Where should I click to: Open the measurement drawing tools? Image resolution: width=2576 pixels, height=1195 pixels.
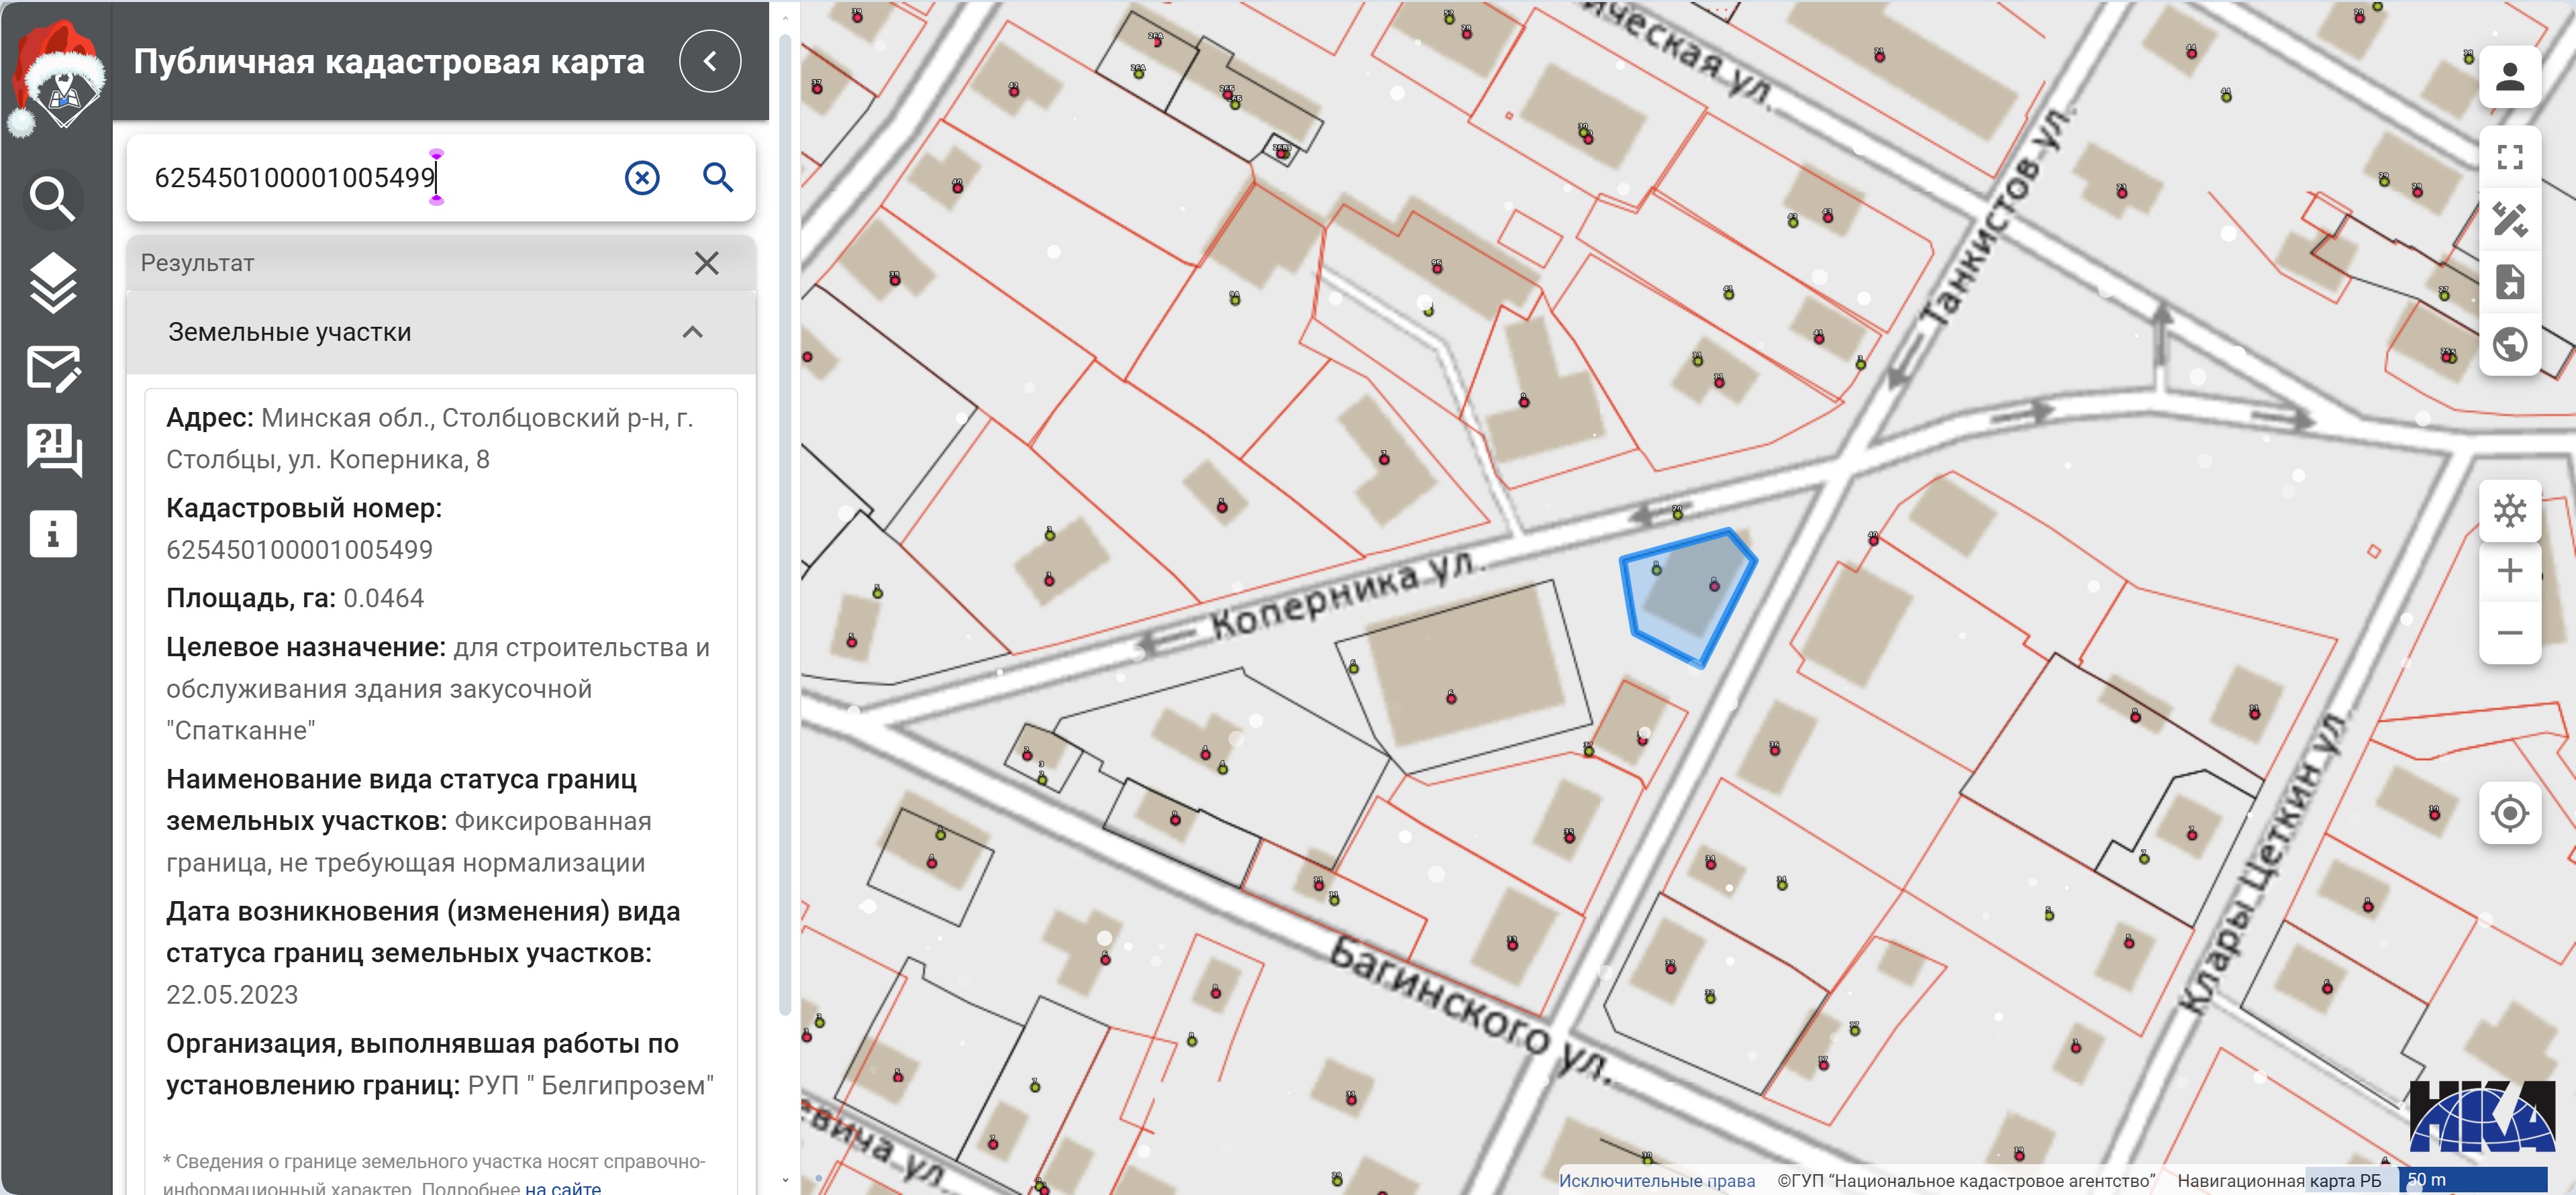pyautogui.click(x=2509, y=219)
